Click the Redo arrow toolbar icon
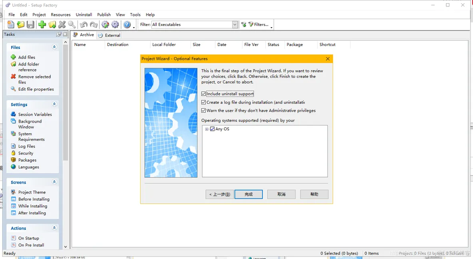The width and height of the screenshot is (473, 259). [x=93, y=25]
